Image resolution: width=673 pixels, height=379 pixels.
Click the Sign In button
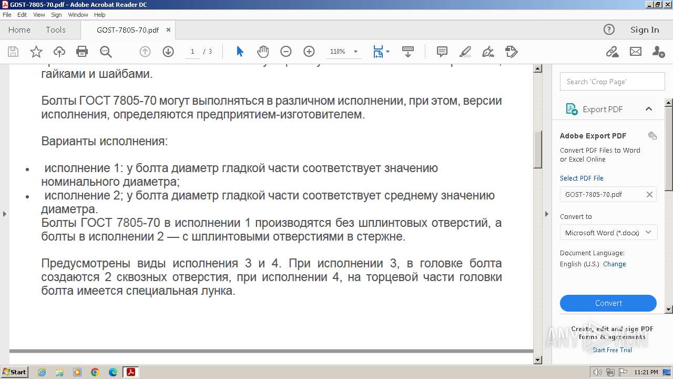coord(645,30)
